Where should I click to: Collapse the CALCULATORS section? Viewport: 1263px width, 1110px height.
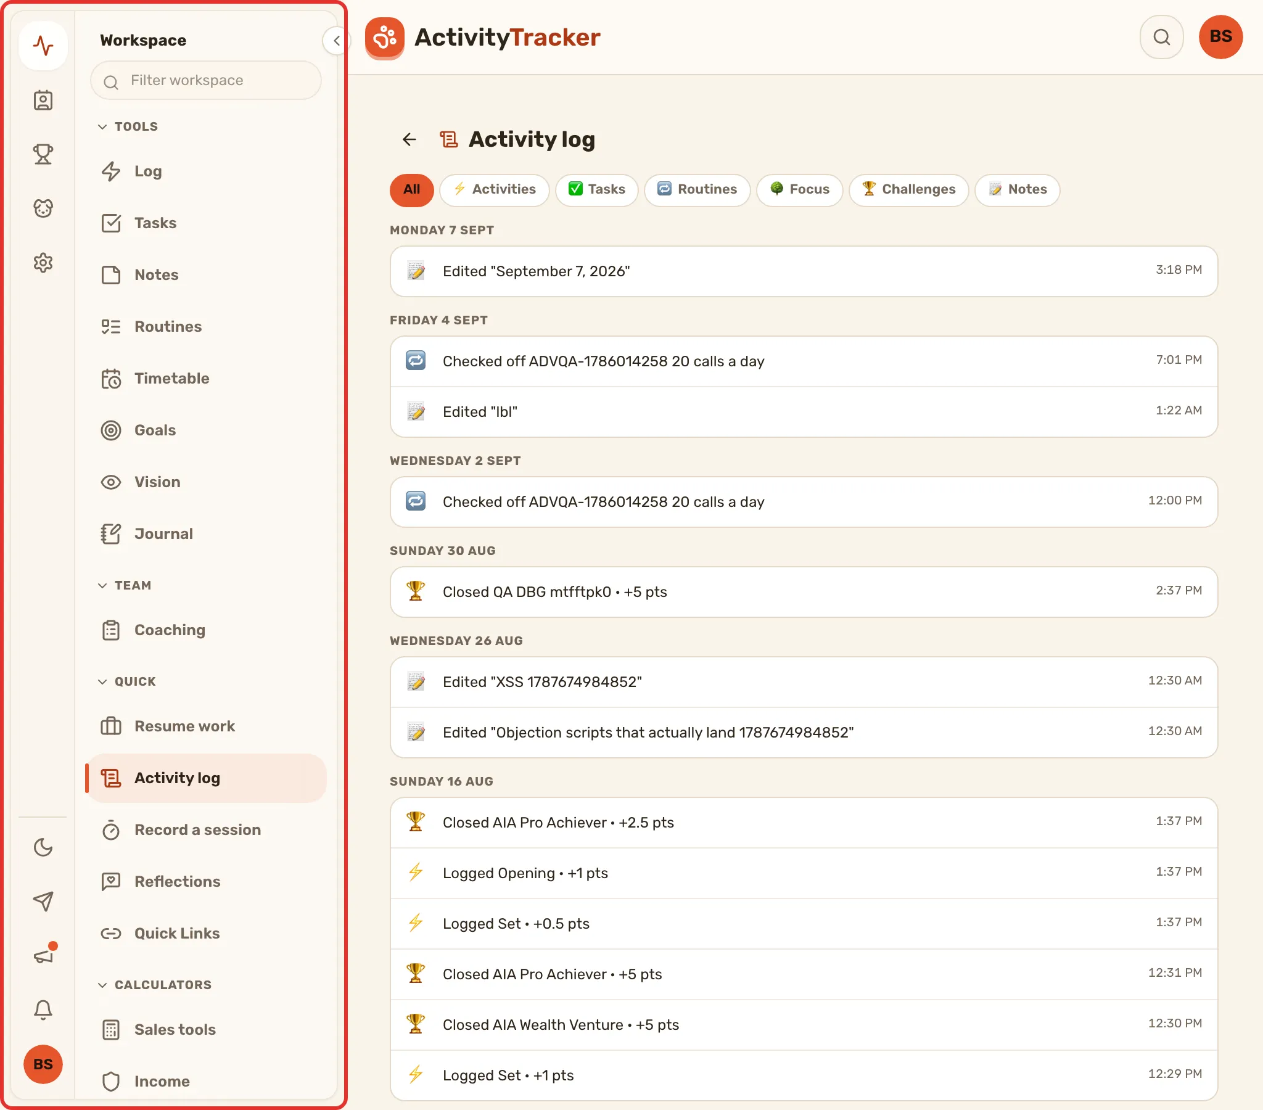pos(154,985)
